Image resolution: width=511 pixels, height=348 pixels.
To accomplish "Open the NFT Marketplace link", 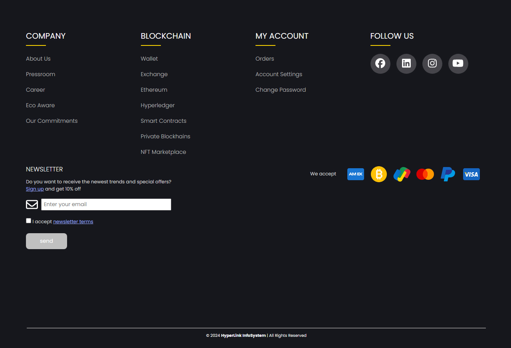I will click(x=163, y=152).
